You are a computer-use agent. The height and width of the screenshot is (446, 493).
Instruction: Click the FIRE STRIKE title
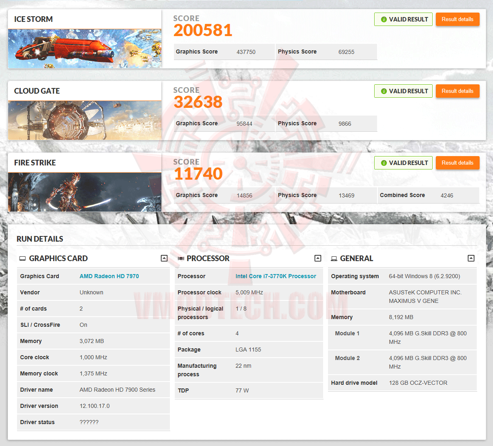35,163
